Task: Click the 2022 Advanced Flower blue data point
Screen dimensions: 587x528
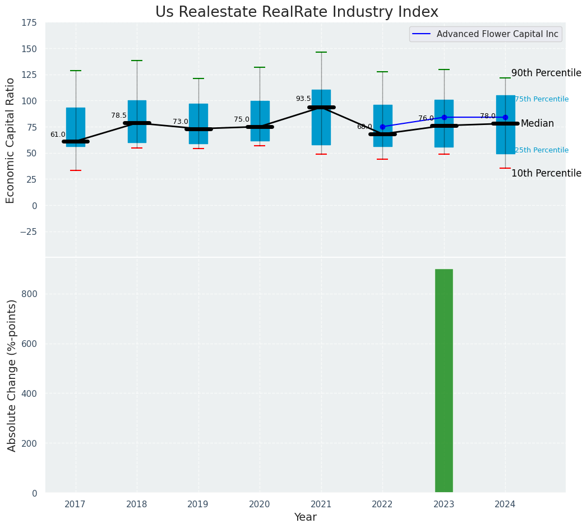Action: click(x=382, y=127)
